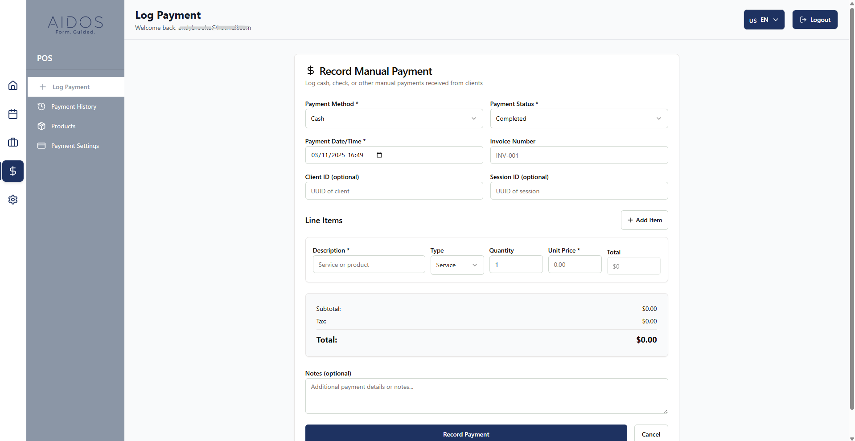The height and width of the screenshot is (441, 855).
Task: Click the Session ID field
Action: click(579, 191)
